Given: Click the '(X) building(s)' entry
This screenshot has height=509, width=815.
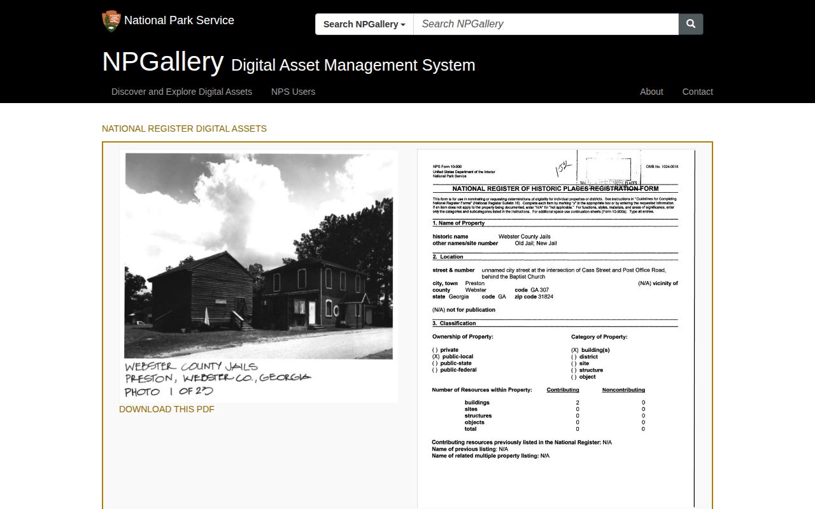Looking at the screenshot, I should [590, 350].
